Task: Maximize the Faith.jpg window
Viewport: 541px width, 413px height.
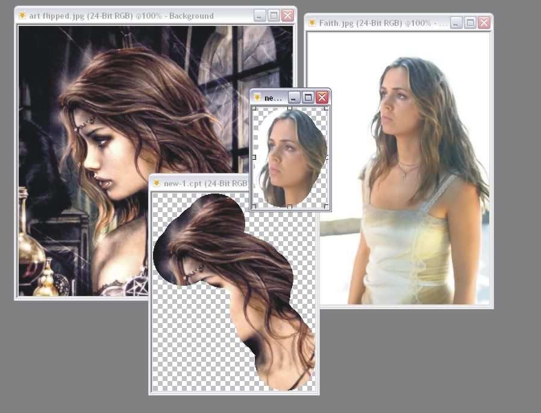Action: pos(470,23)
